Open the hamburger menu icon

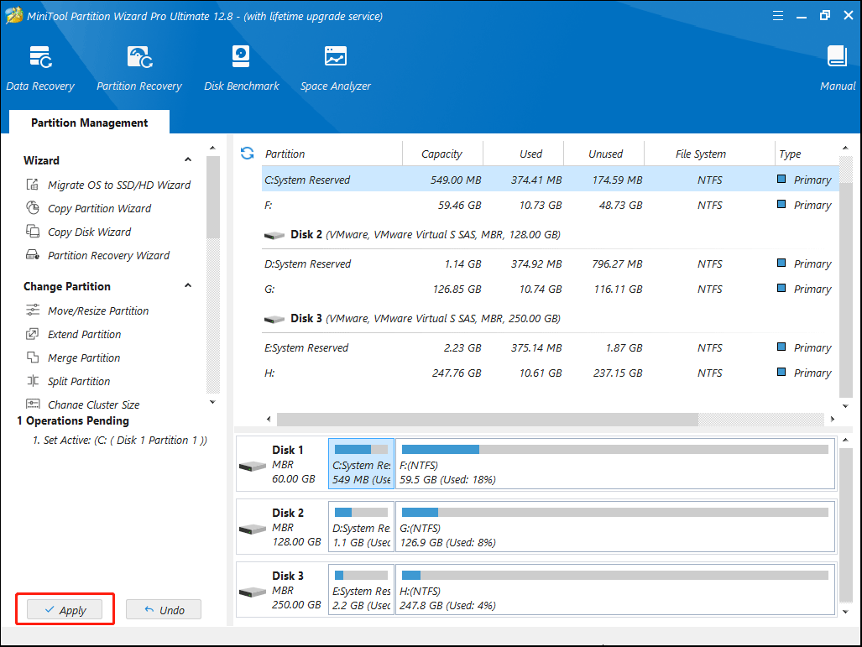point(778,15)
